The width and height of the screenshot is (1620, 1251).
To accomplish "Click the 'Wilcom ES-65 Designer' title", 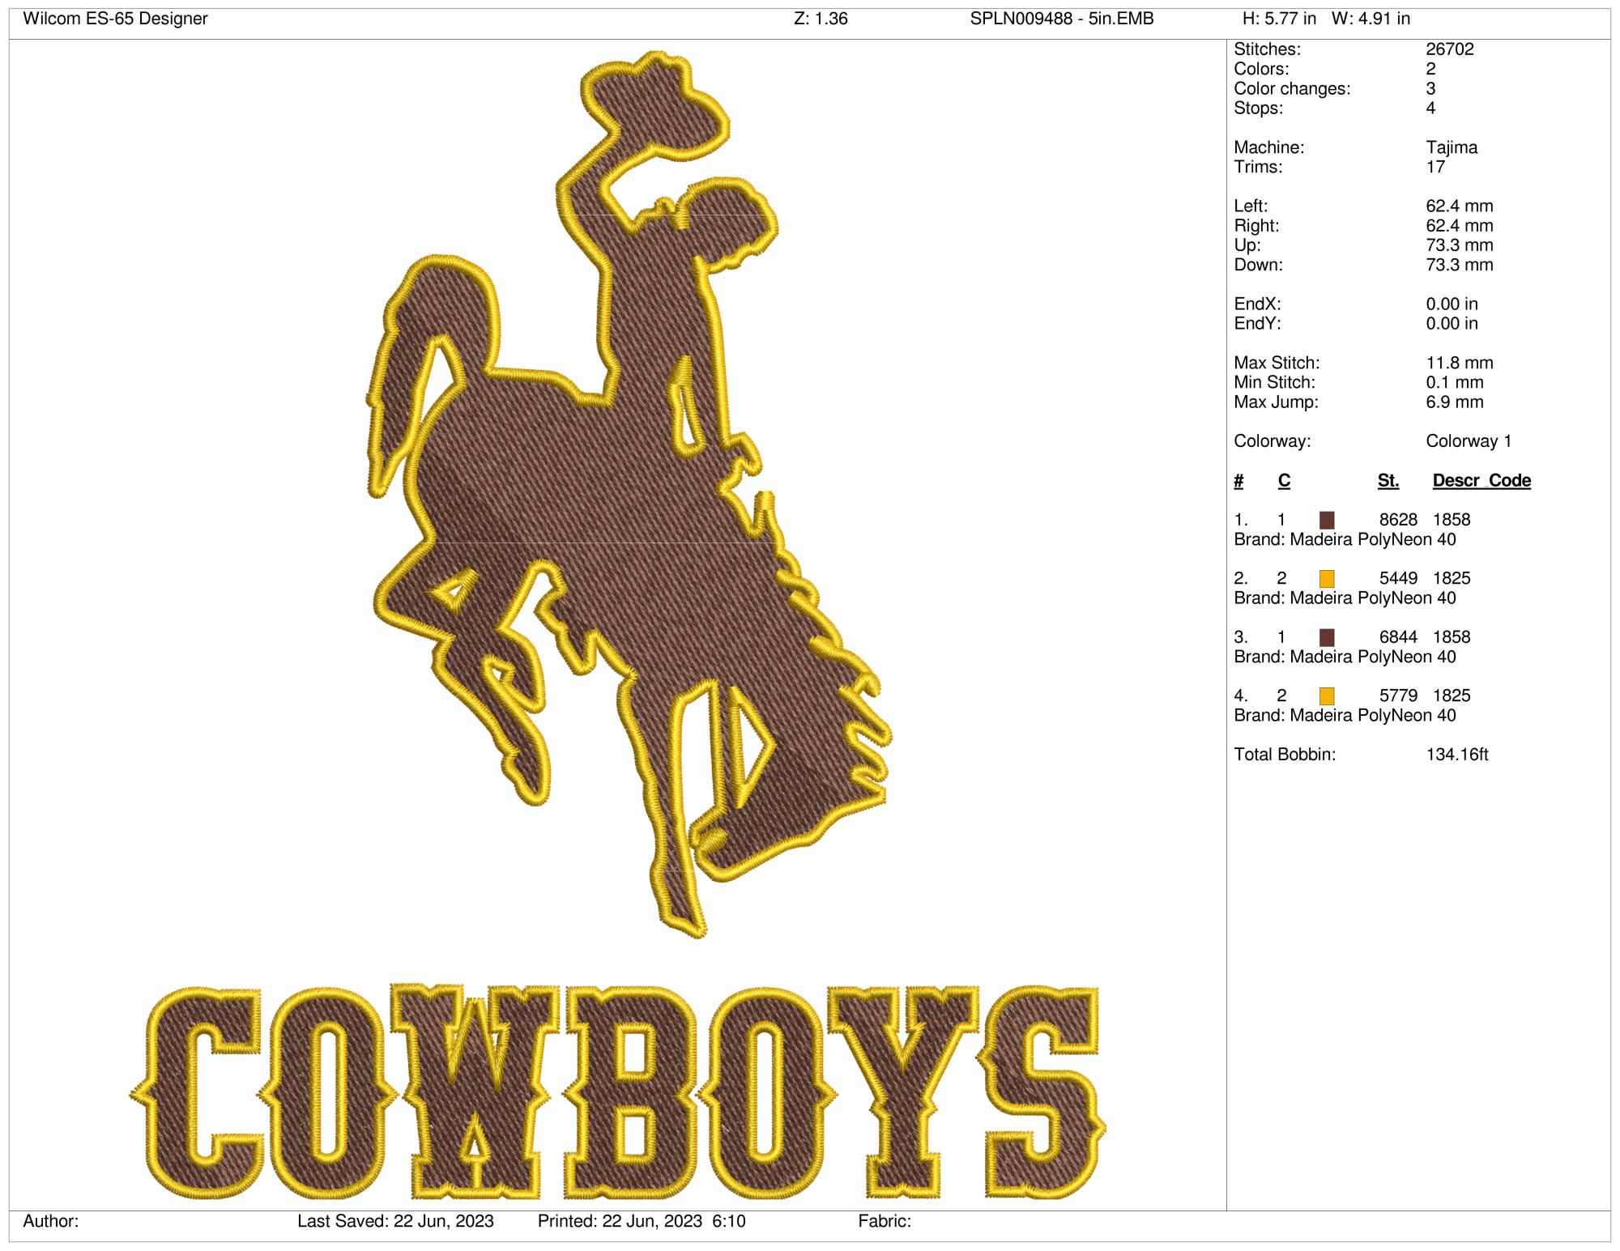I will tap(116, 19).
